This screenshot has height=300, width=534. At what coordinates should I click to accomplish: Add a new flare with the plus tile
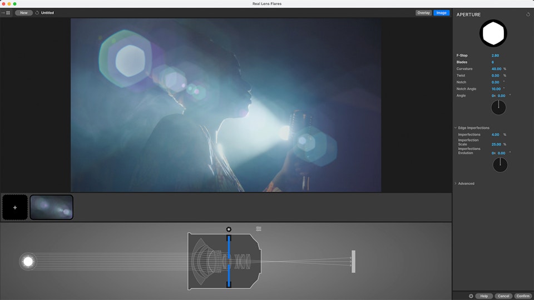15,207
